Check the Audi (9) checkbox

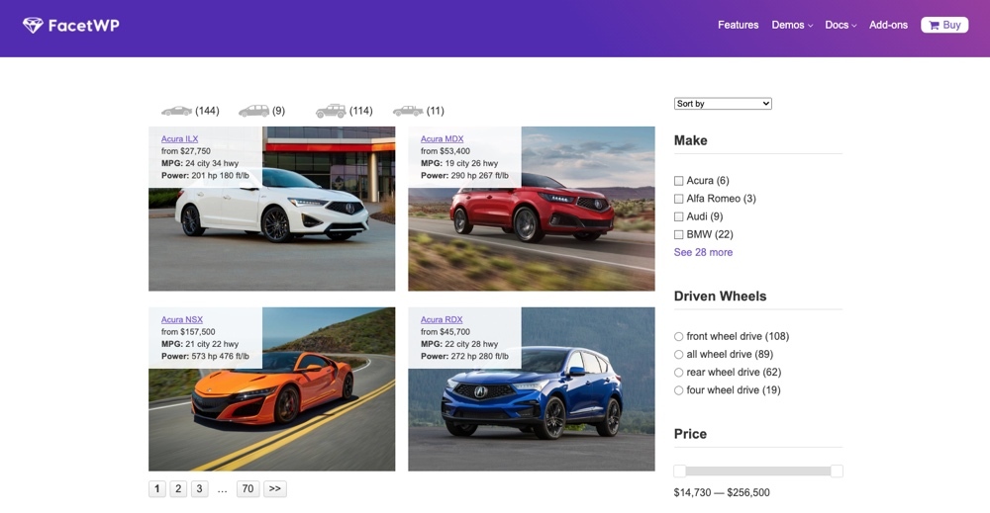coord(679,216)
